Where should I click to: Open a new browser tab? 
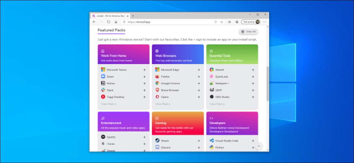tap(133, 16)
